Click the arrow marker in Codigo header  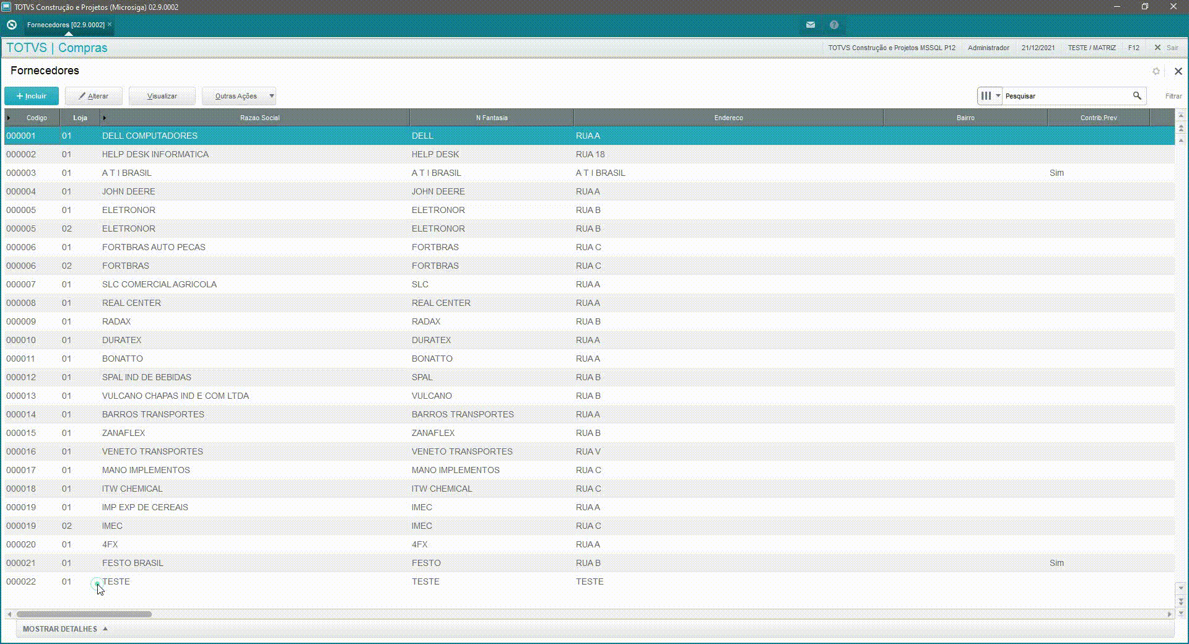(x=9, y=118)
